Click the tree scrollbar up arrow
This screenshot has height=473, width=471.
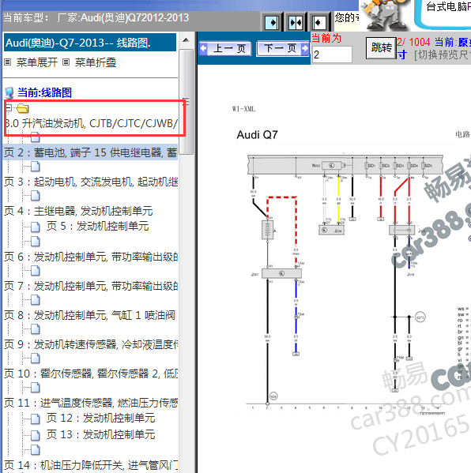(x=186, y=40)
